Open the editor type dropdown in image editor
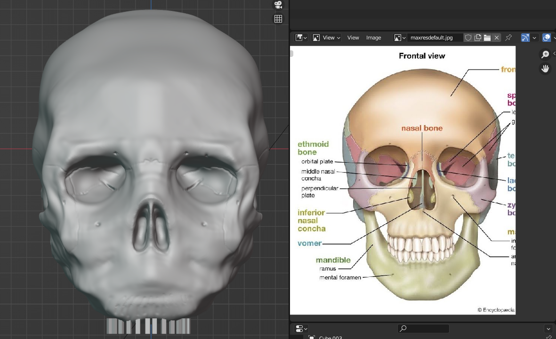The image size is (556, 339). point(301,38)
